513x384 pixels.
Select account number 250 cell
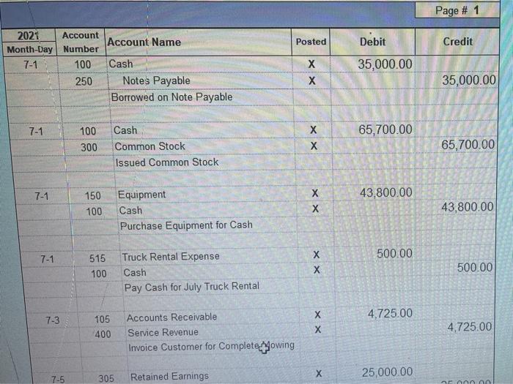[84, 81]
